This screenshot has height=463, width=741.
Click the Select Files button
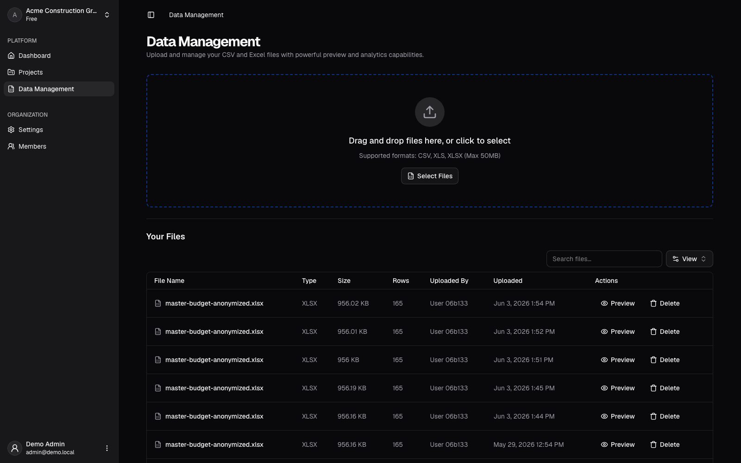coord(430,176)
